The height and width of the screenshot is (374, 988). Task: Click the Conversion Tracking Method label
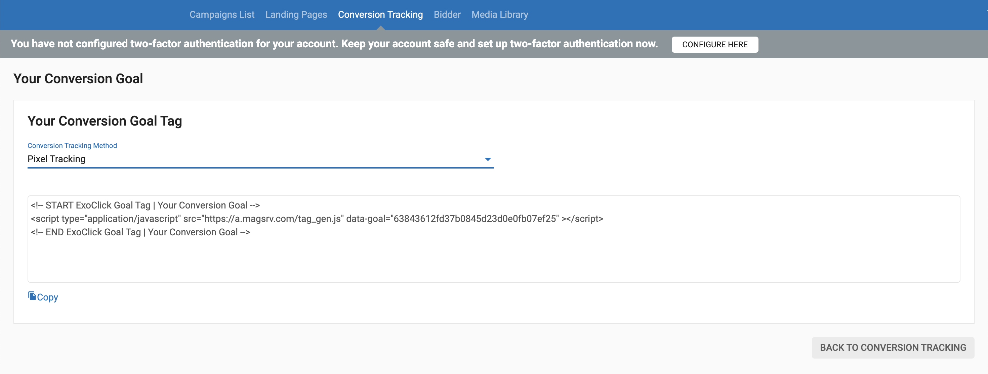click(x=72, y=146)
